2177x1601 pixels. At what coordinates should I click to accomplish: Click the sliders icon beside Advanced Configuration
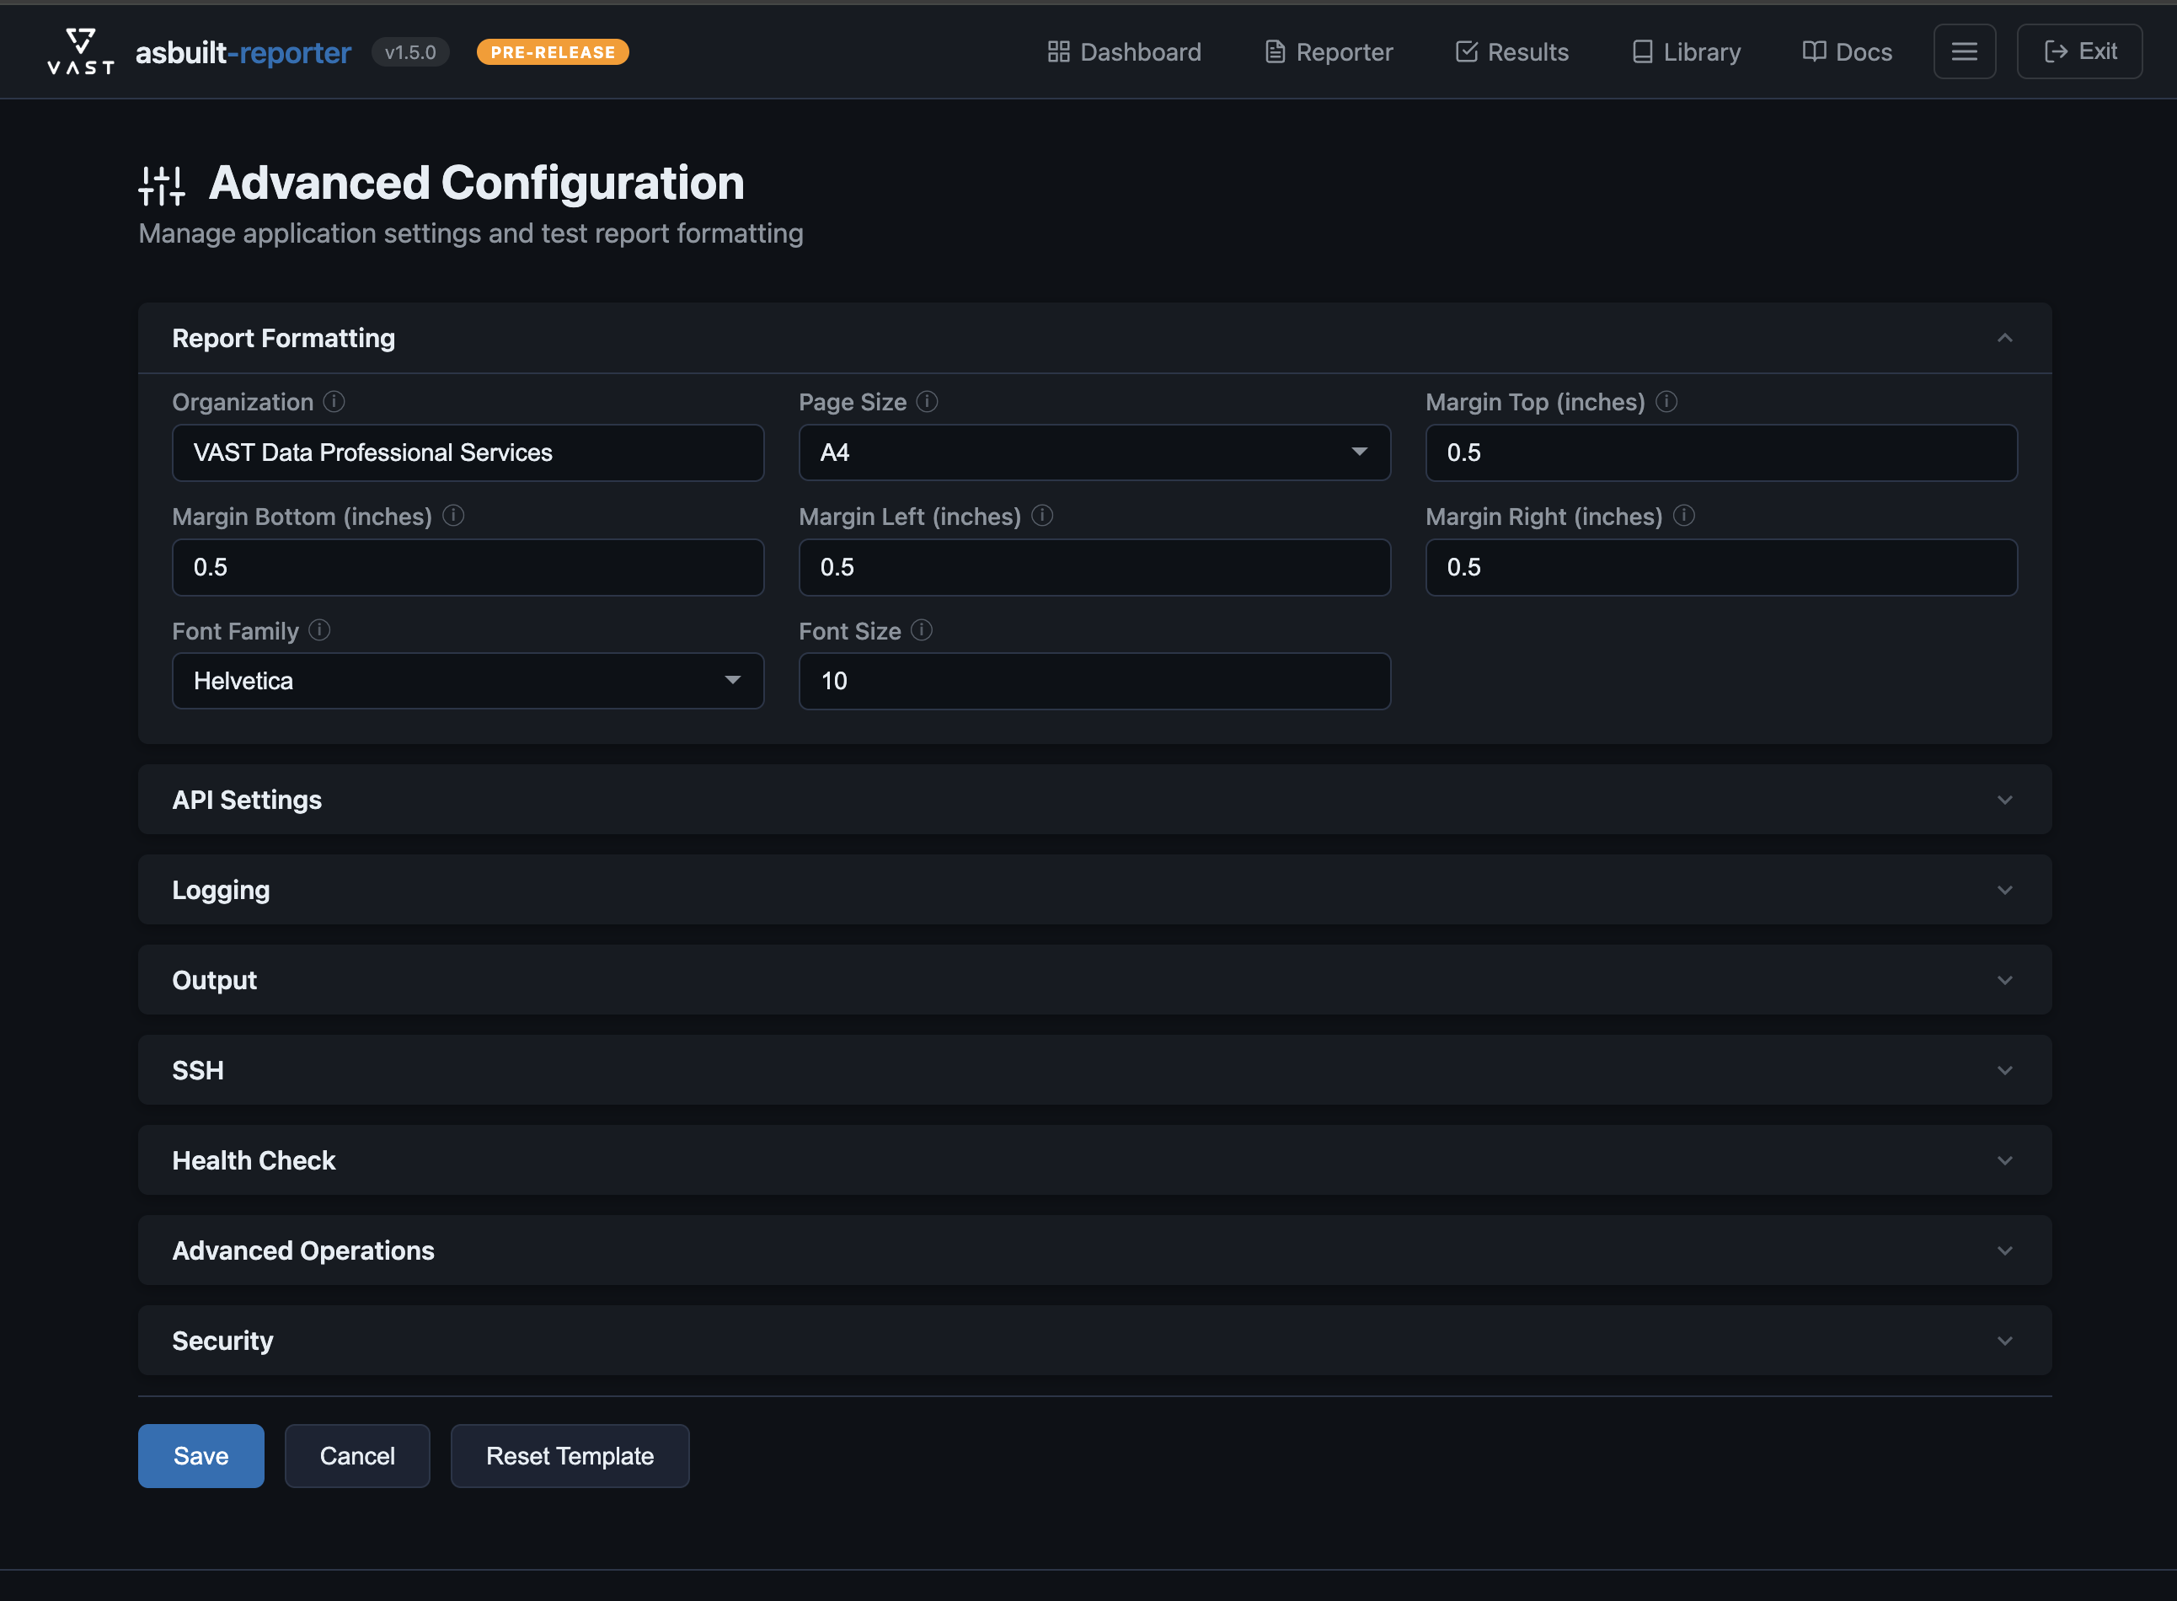(x=161, y=185)
